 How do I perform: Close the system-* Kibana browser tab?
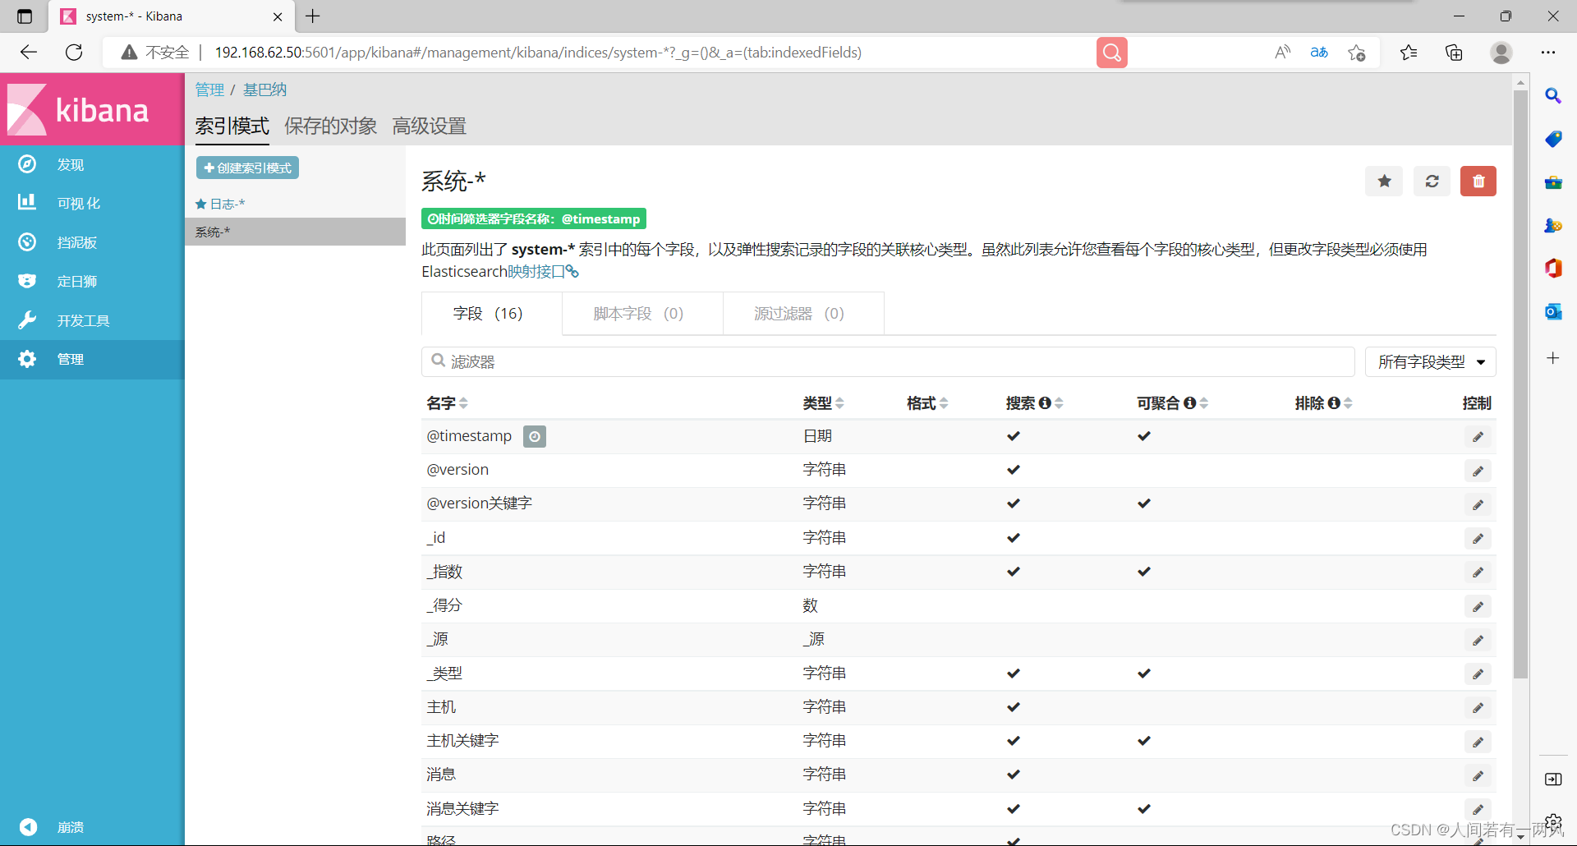click(x=278, y=16)
